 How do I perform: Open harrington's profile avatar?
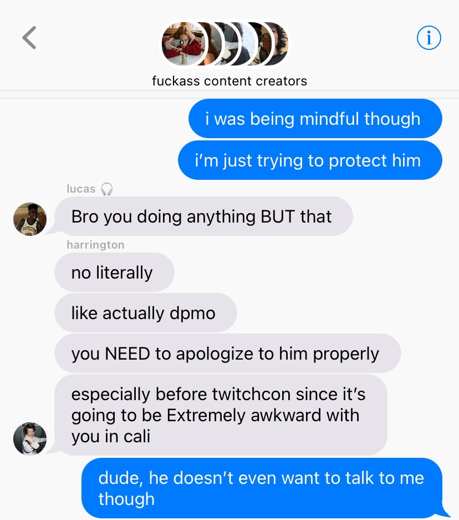click(x=30, y=439)
